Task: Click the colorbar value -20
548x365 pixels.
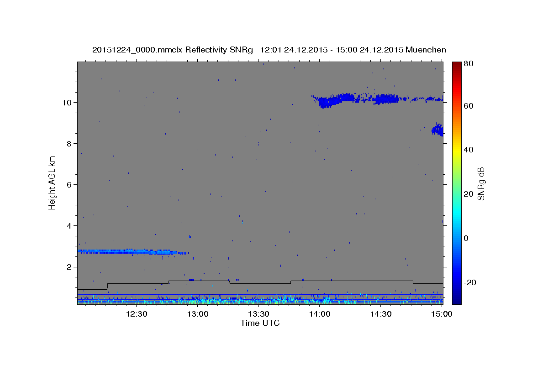Action: pyautogui.click(x=470, y=282)
